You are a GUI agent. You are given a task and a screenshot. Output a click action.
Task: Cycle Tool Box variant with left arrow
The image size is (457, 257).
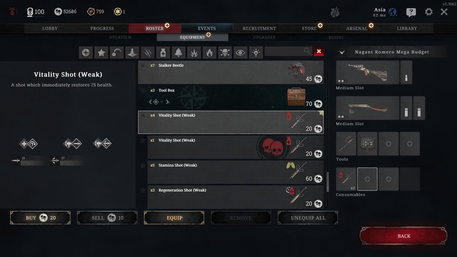[150, 102]
